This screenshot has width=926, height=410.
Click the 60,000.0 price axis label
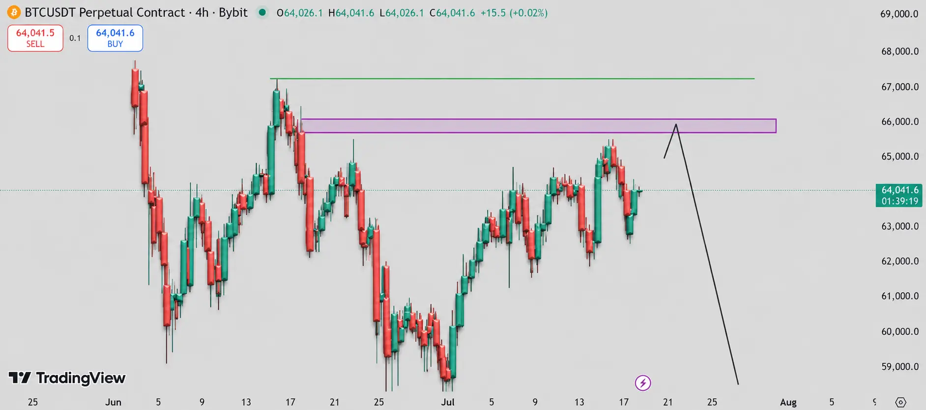(899, 331)
